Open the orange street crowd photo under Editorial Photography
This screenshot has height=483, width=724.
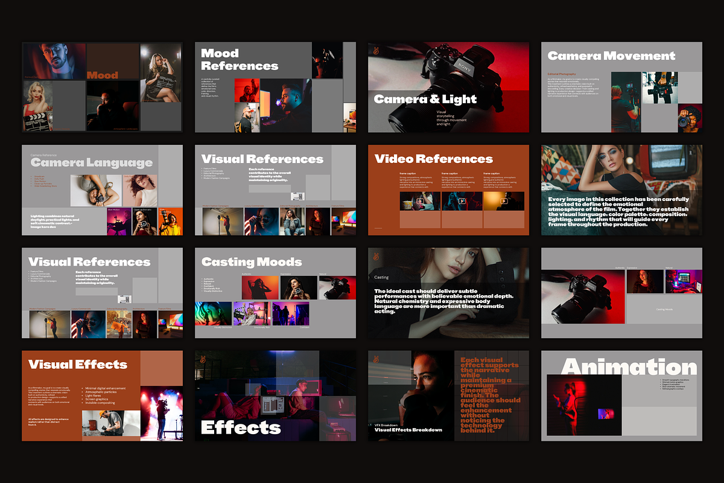point(119,324)
